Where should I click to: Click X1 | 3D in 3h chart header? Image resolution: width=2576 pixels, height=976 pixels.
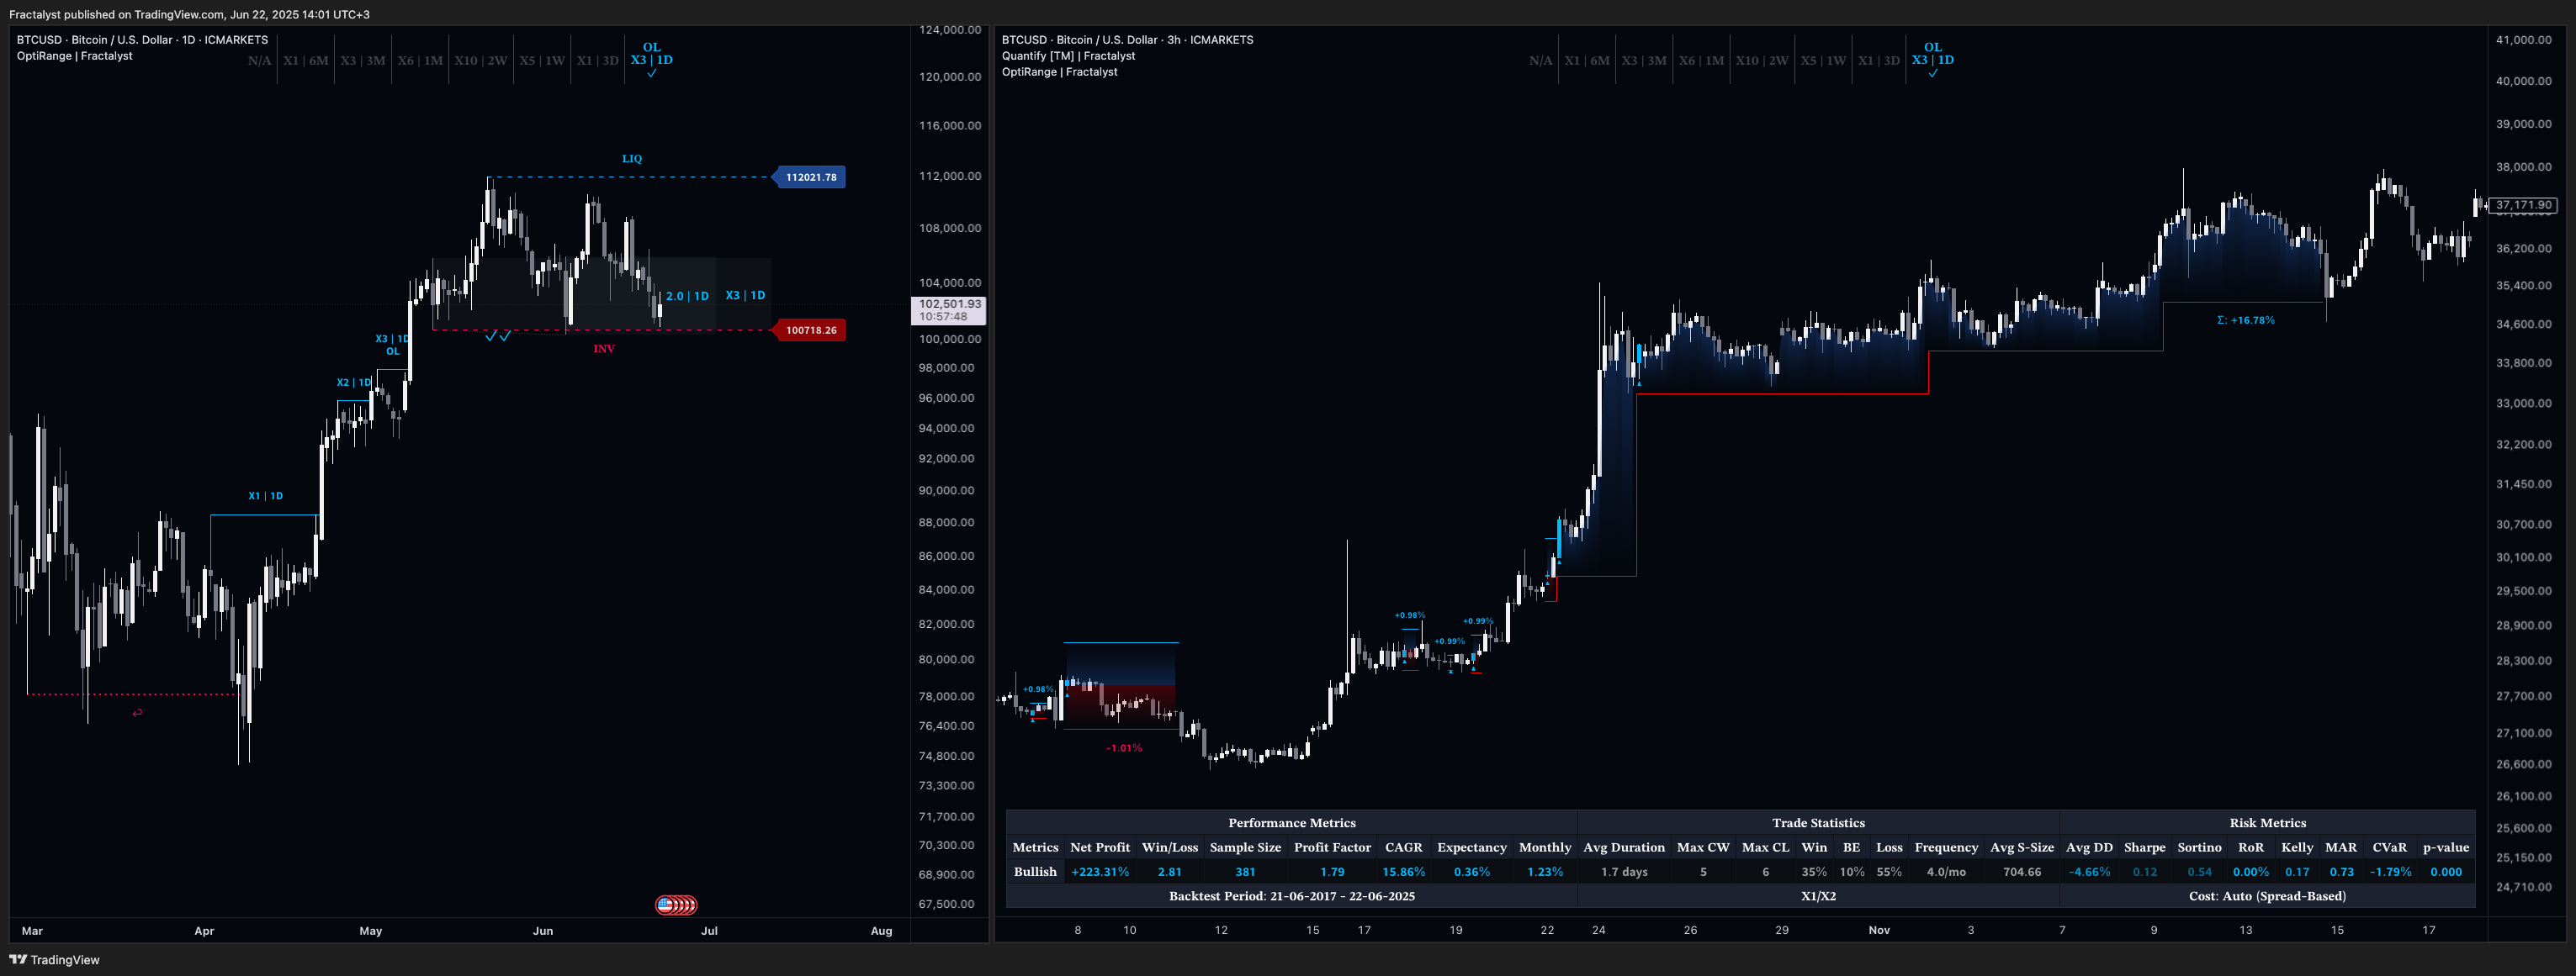1879,60
